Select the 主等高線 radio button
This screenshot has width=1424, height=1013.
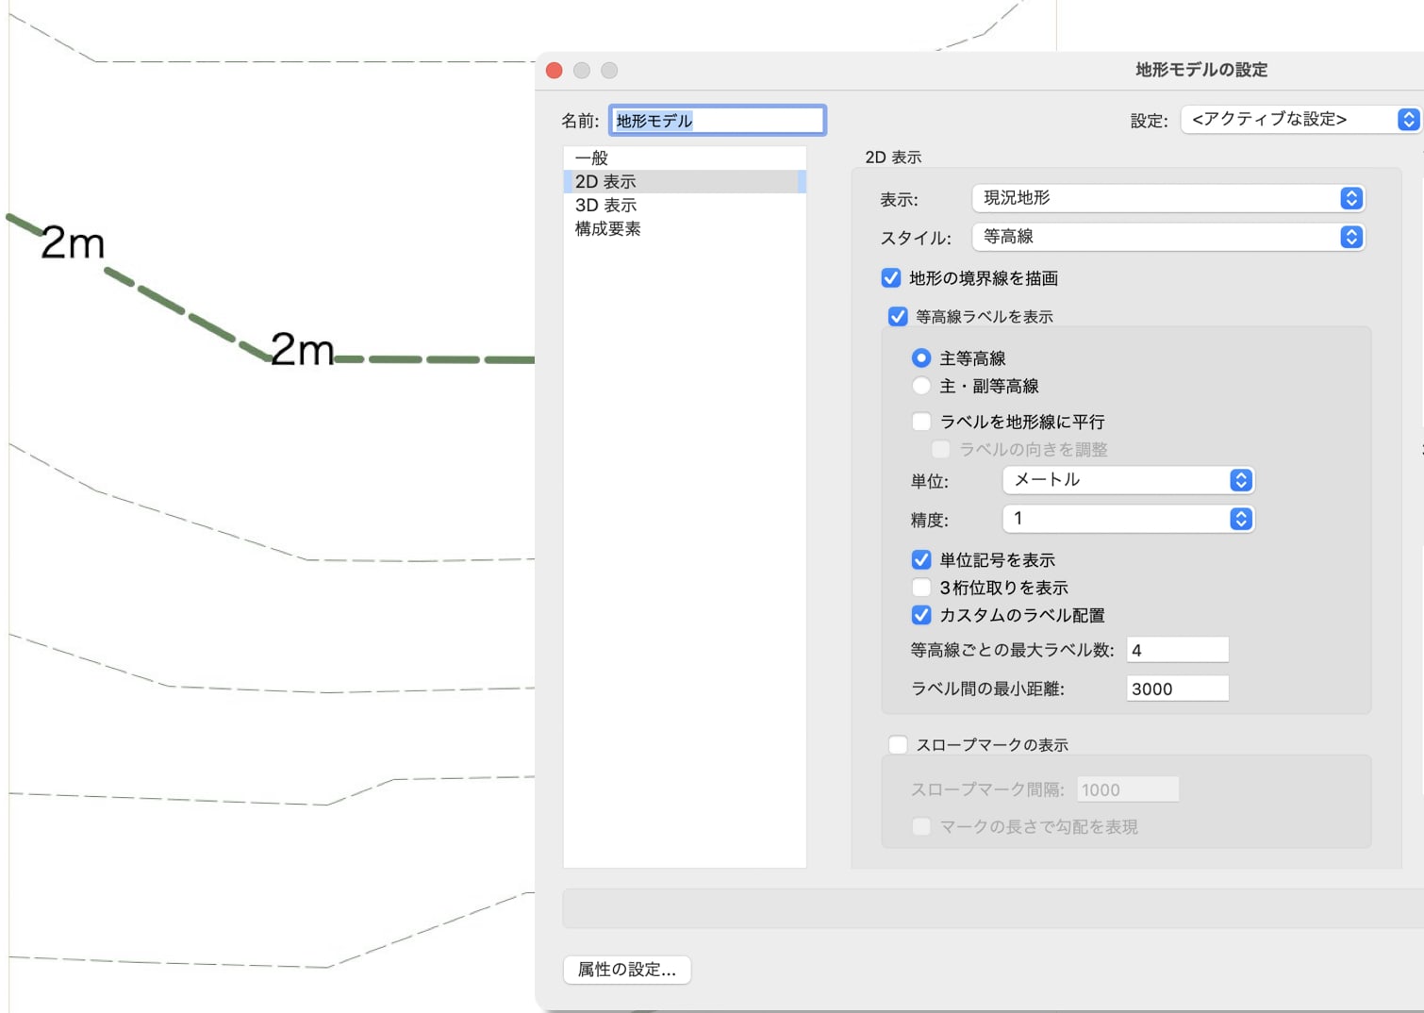point(921,357)
